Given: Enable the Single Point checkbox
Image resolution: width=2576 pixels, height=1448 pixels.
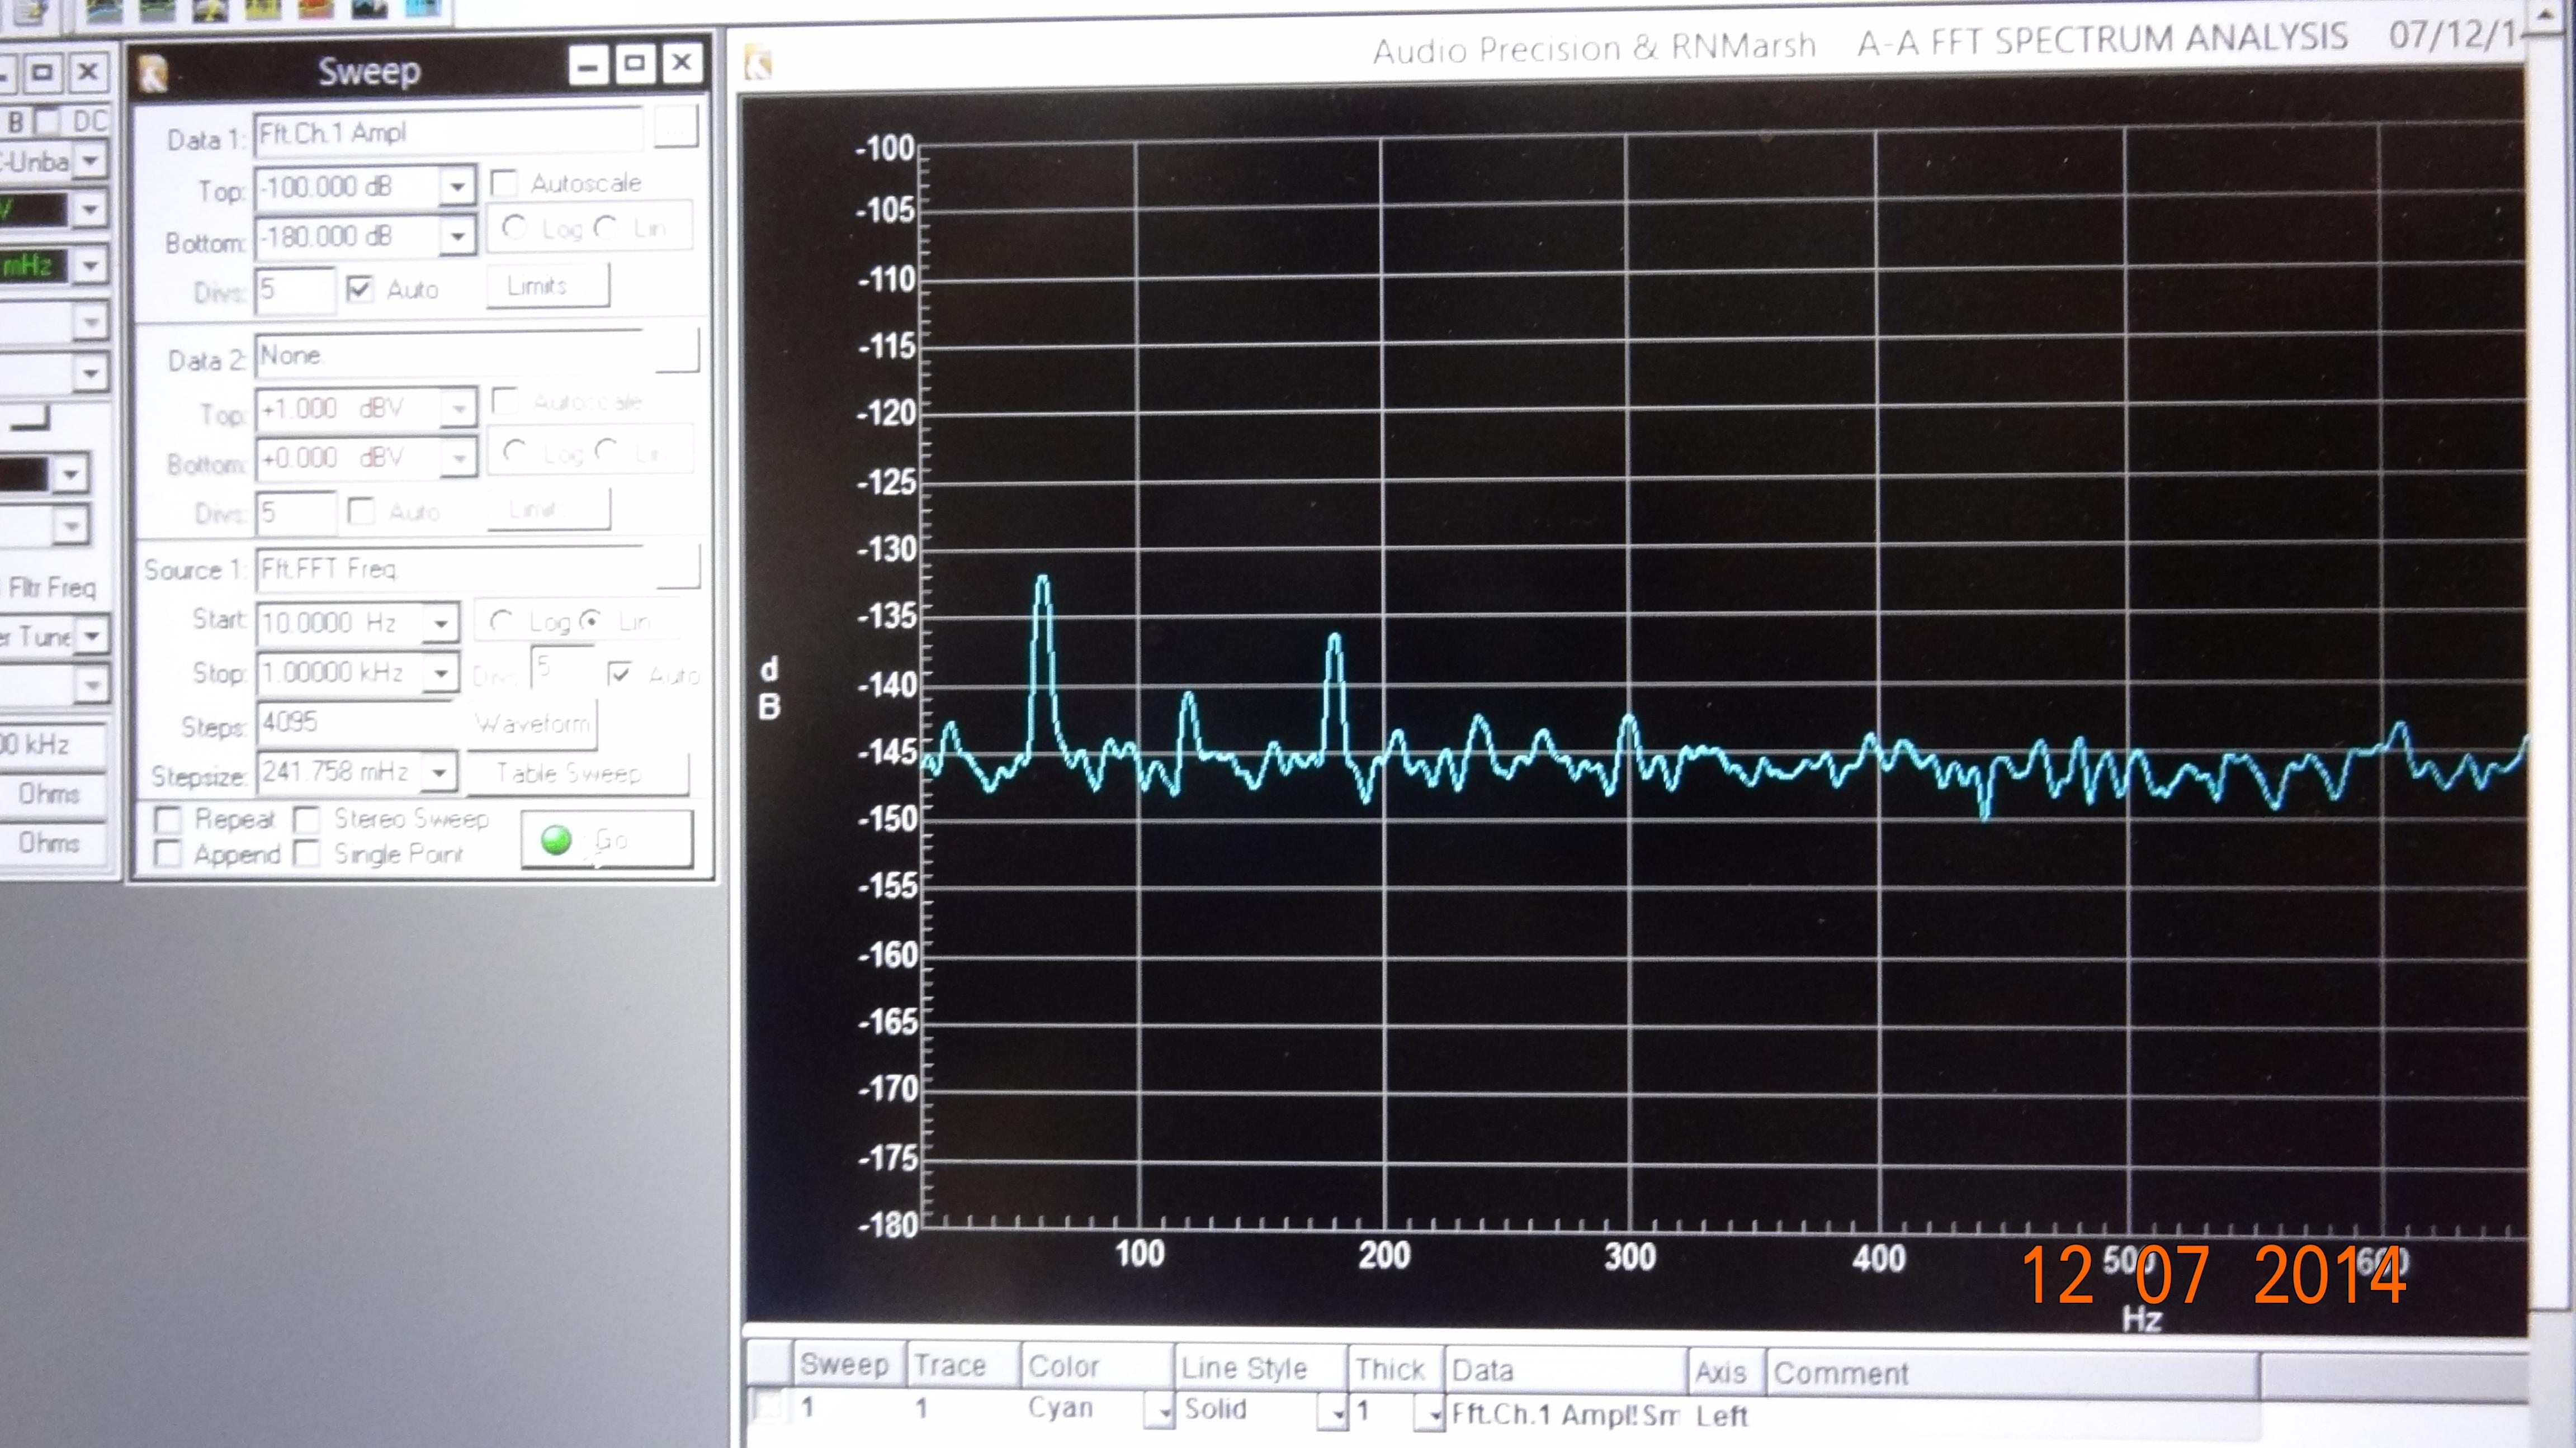Looking at the screenshot, I should click(x=307, y=854).
